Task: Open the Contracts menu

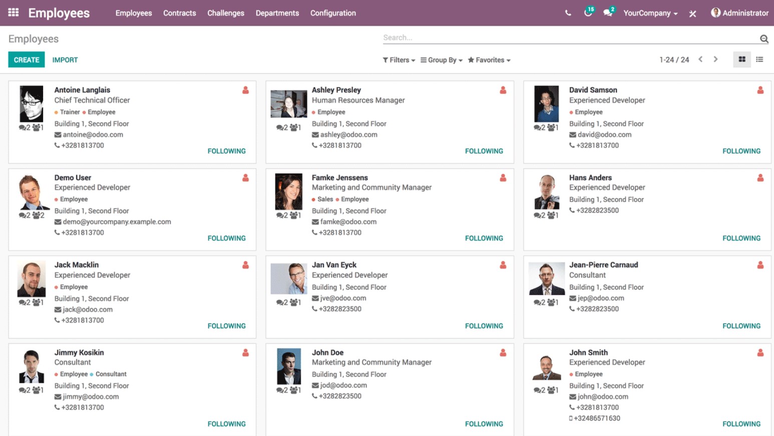Action: coord(180,13)
